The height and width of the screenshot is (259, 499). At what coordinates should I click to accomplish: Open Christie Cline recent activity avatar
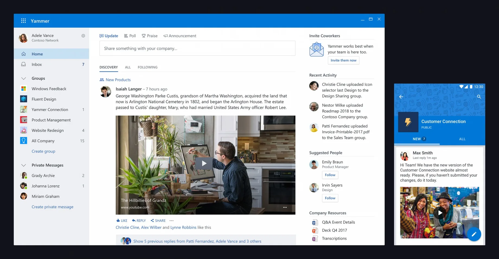tap(314, 86)
